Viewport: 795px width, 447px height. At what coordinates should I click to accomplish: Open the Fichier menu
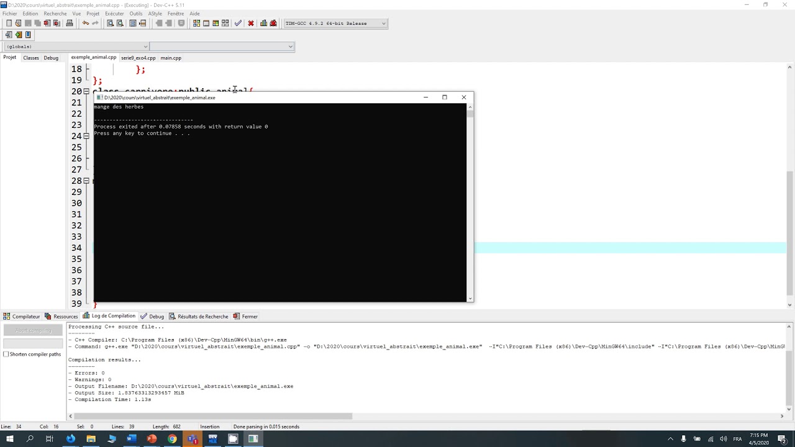point(10,13)
